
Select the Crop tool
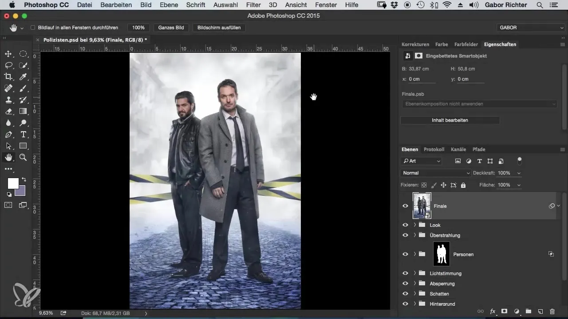(8, 77)
